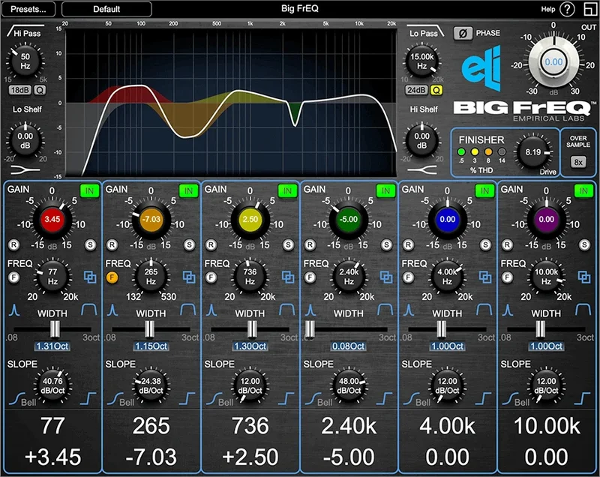This screenshot has width=600, height=477.
Task: Click the large 2.40k frequency readout
Action: (x=349, y=426)
